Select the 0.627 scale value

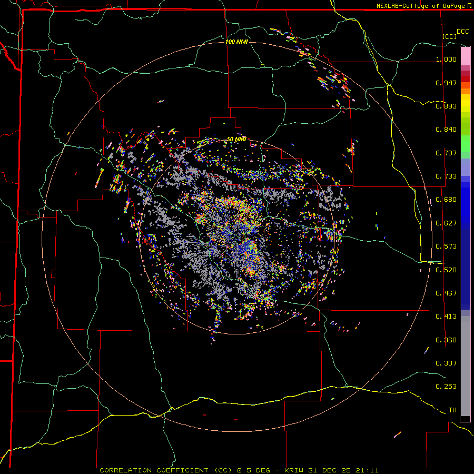(446, 223)
